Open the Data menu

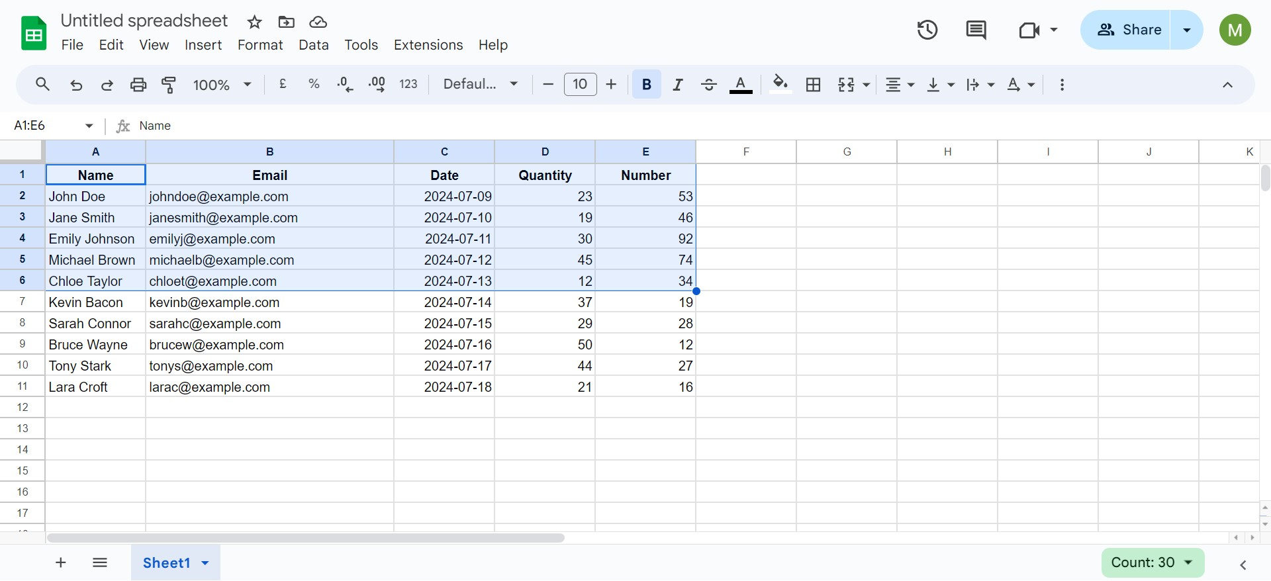click(314, 45)
